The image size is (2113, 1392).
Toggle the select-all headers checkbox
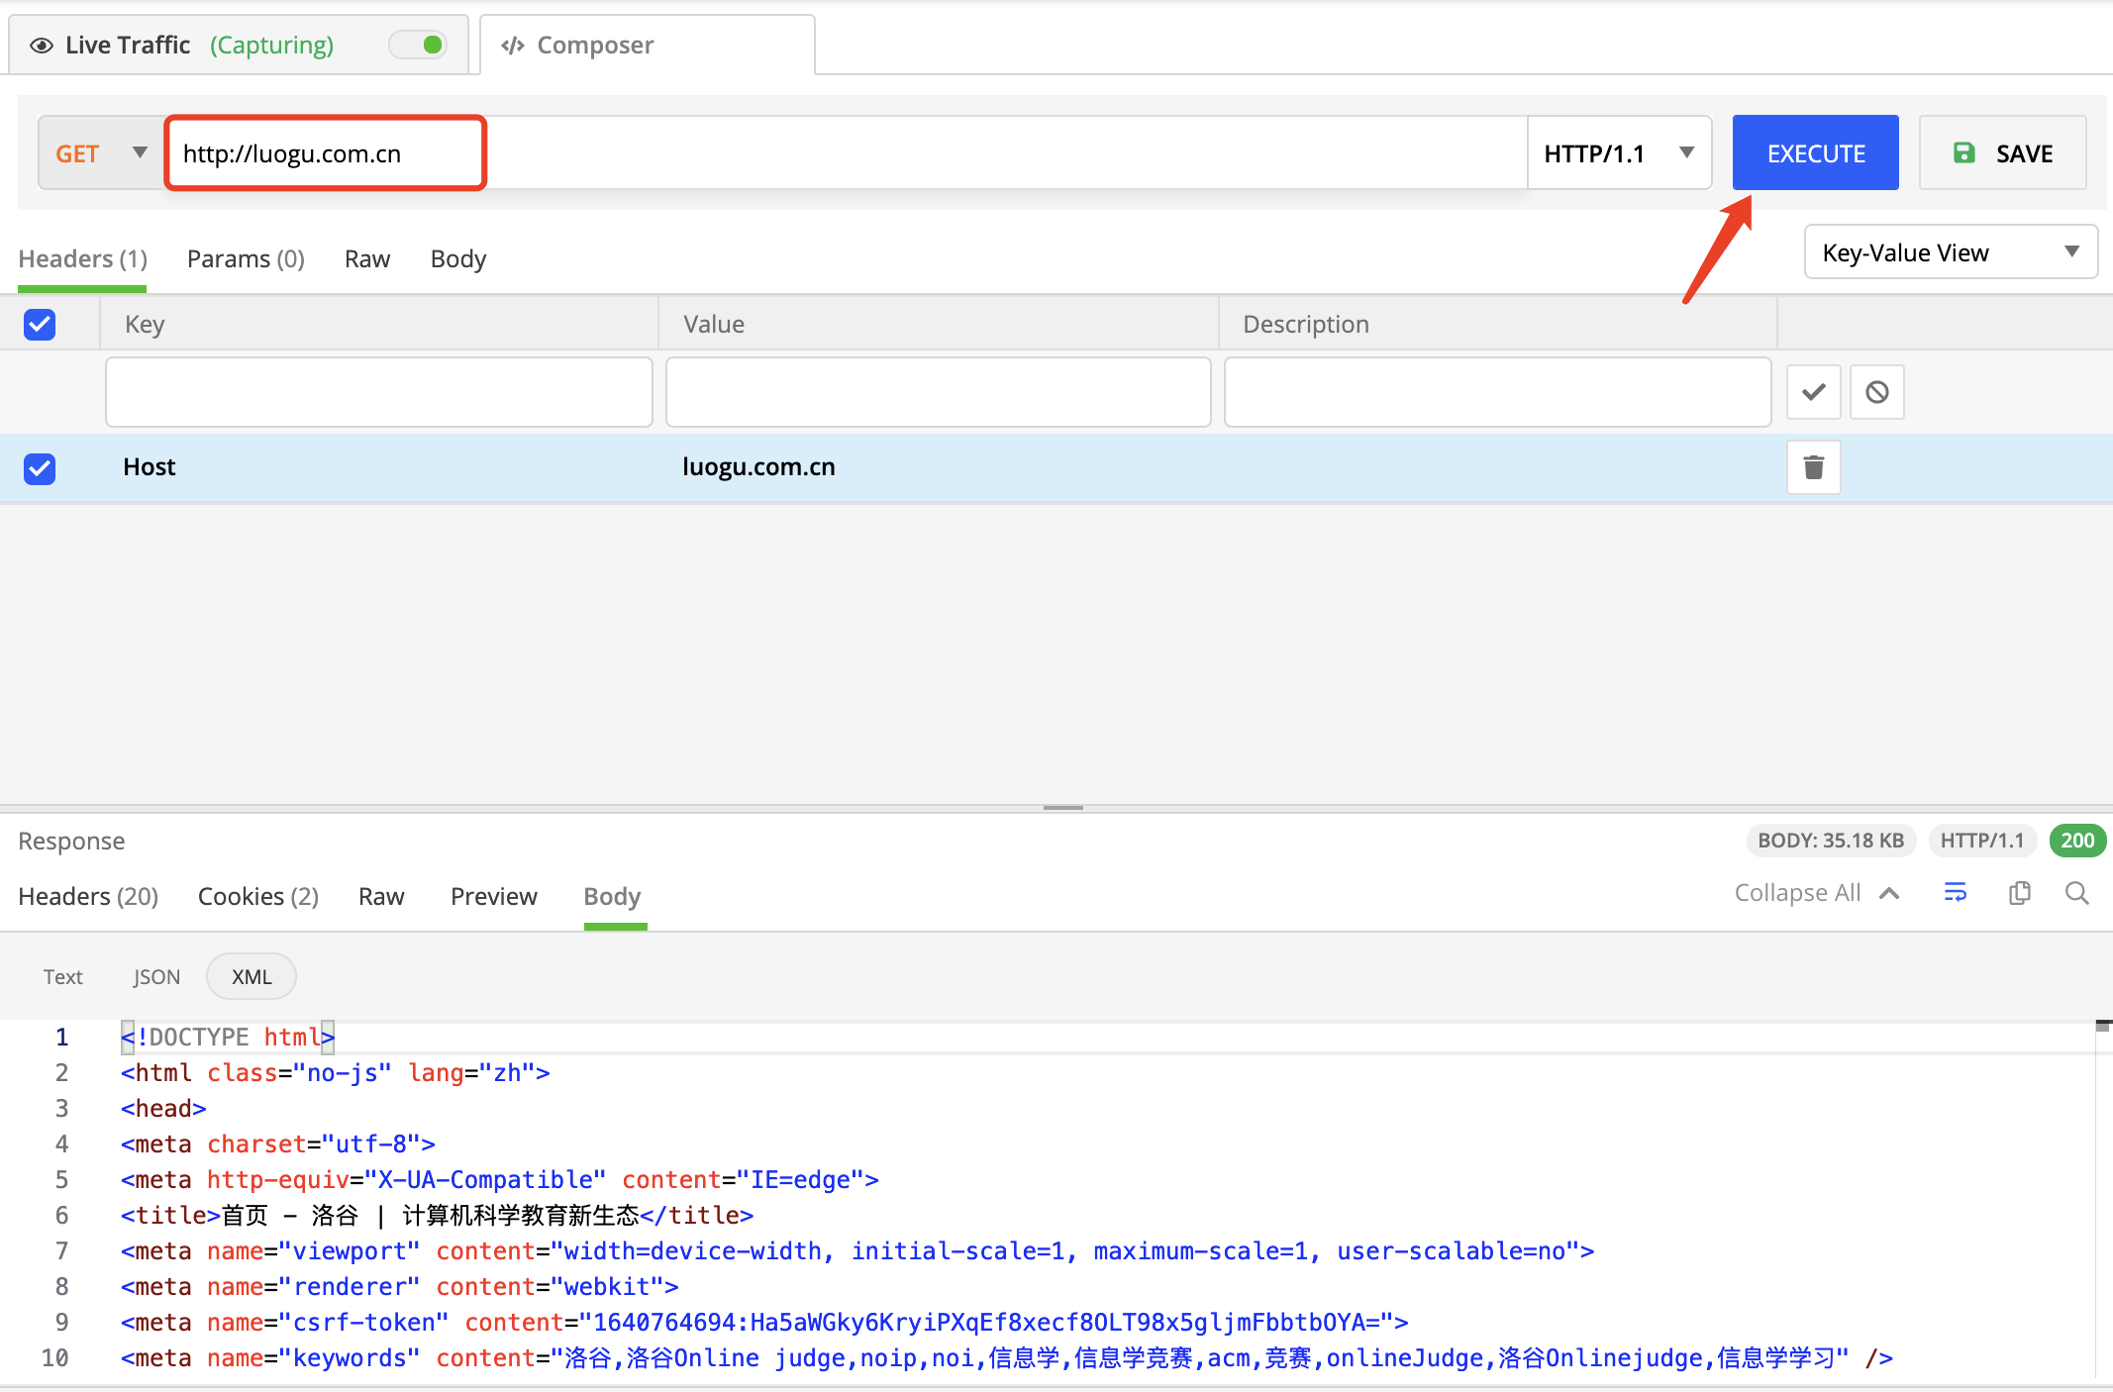click(x=40, y=324)
